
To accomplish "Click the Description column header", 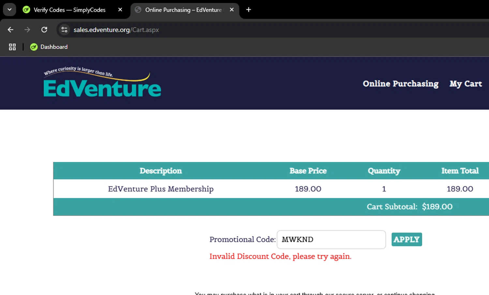I will 161,171.
